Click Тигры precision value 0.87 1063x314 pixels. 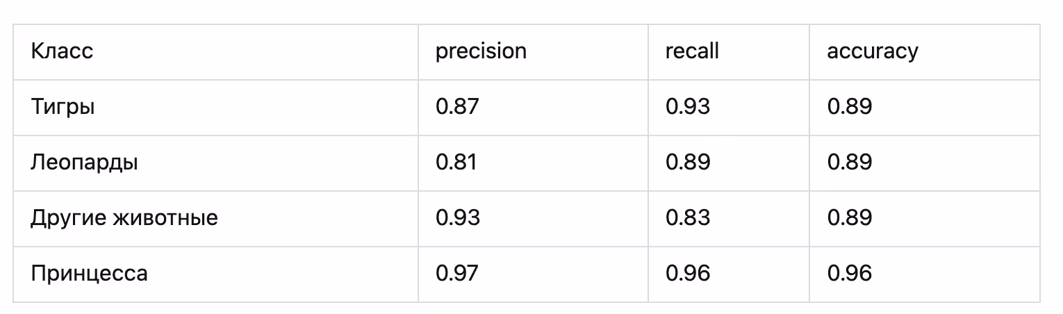point(457,107)
